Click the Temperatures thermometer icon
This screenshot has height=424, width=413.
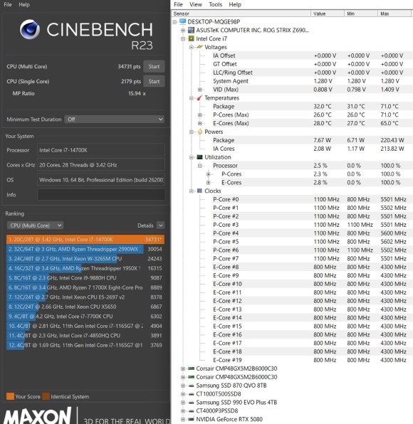click(199, 97)
